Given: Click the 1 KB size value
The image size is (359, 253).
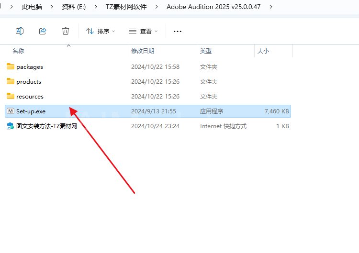Looking at the screenshot, I should (x=282, y=126).
